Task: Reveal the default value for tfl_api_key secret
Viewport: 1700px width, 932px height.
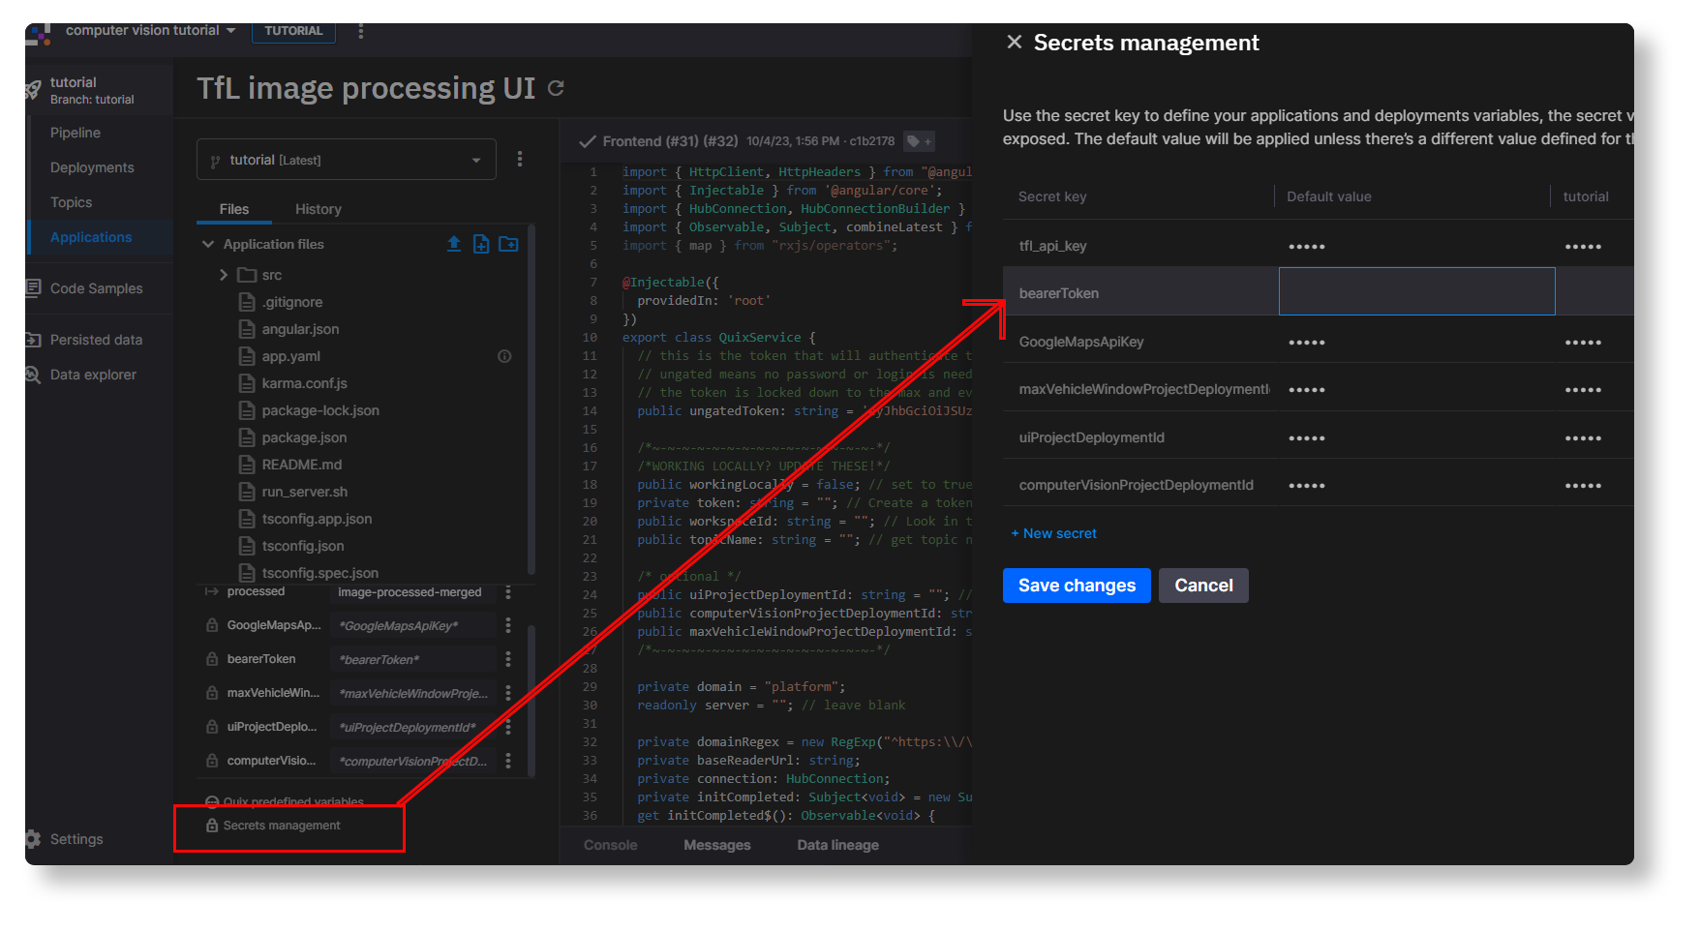Action: pyautogui.click(x=1307, y=245)
